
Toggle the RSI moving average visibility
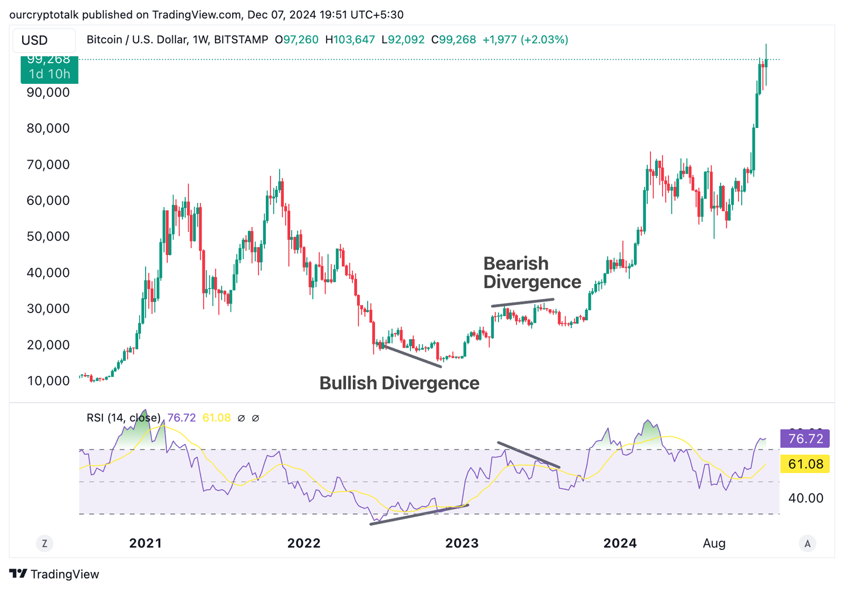click(256, 418)
